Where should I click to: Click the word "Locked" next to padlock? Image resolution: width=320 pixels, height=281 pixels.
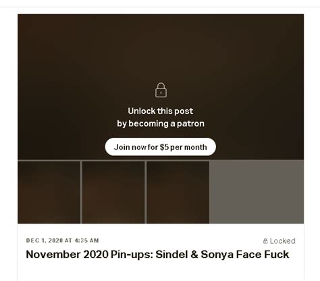283,241
